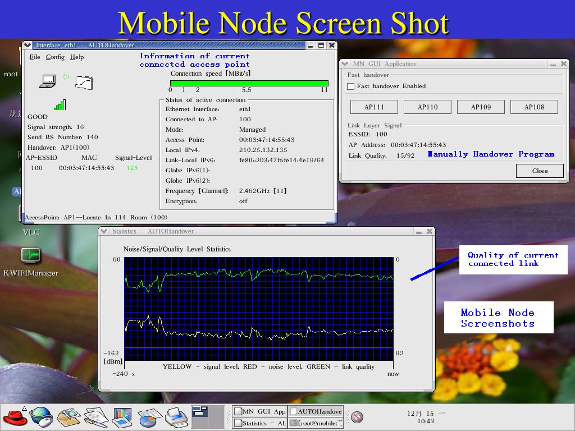Image resolution: width=575 pixels, height=431 pixels.
Task: Click the AP108 handover button
Action: click(535, 107)
